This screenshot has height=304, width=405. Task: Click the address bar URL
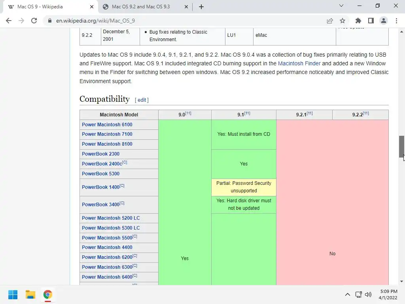coord(95,21)
